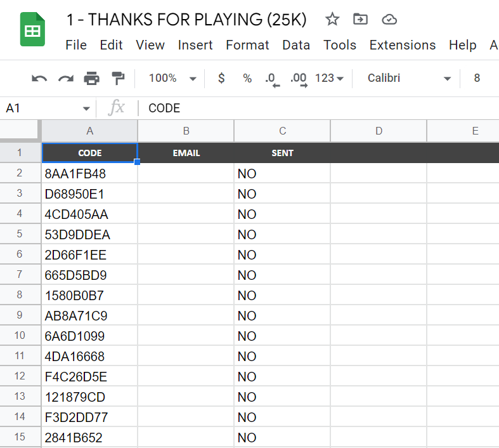Select column E header
The image size is (499, 448).
click(463, 131)
